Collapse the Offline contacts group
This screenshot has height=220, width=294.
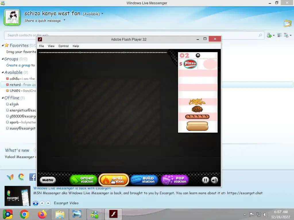coord(3,98)
